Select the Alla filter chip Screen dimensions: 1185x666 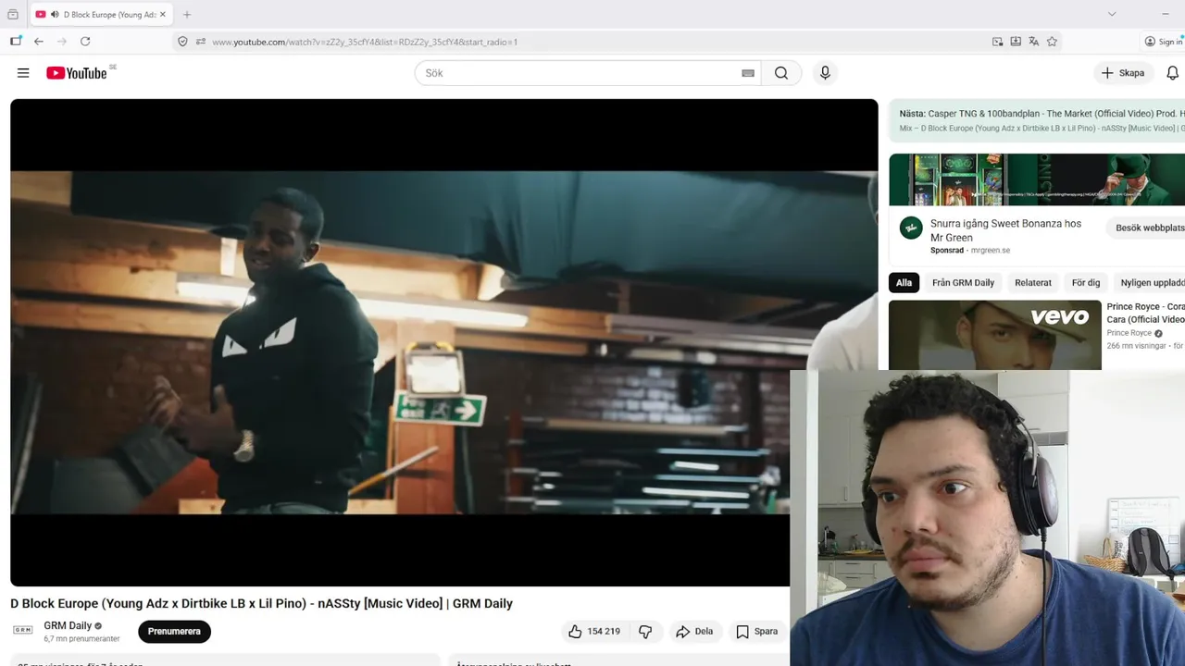[904, 283]
